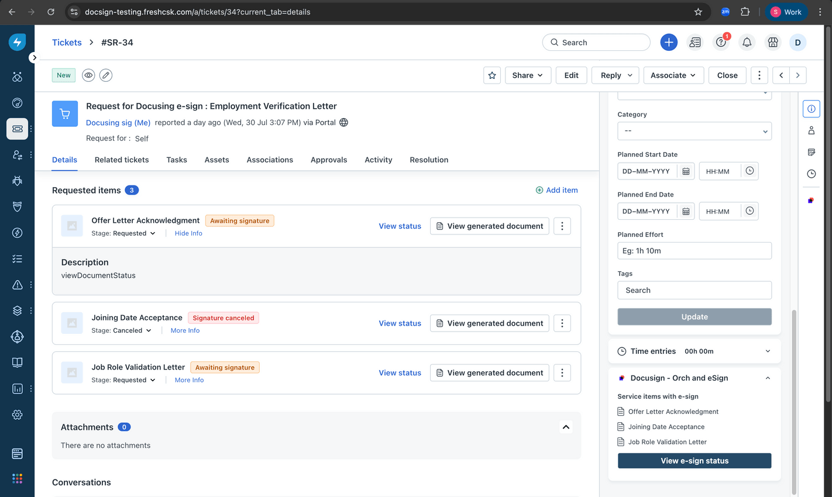Click Hide Info for Offer Letter Acknowledgment
This screenshot has height=497, width=832.
click(188, 233)
